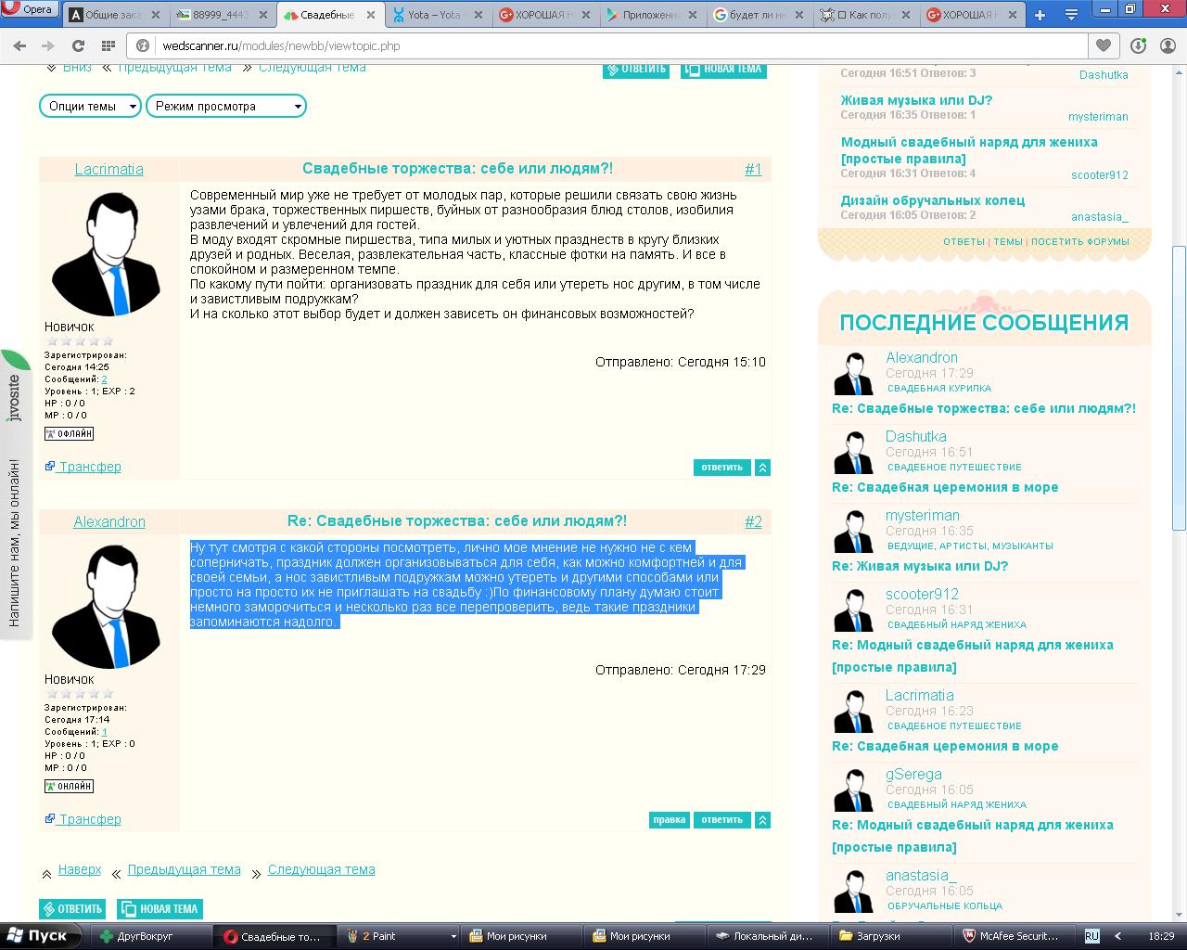Click the bottom ОТВЕТИТЬ button
Image resolution: width=1187 pixels, height=950 pixels.
[x=72, y=909]
